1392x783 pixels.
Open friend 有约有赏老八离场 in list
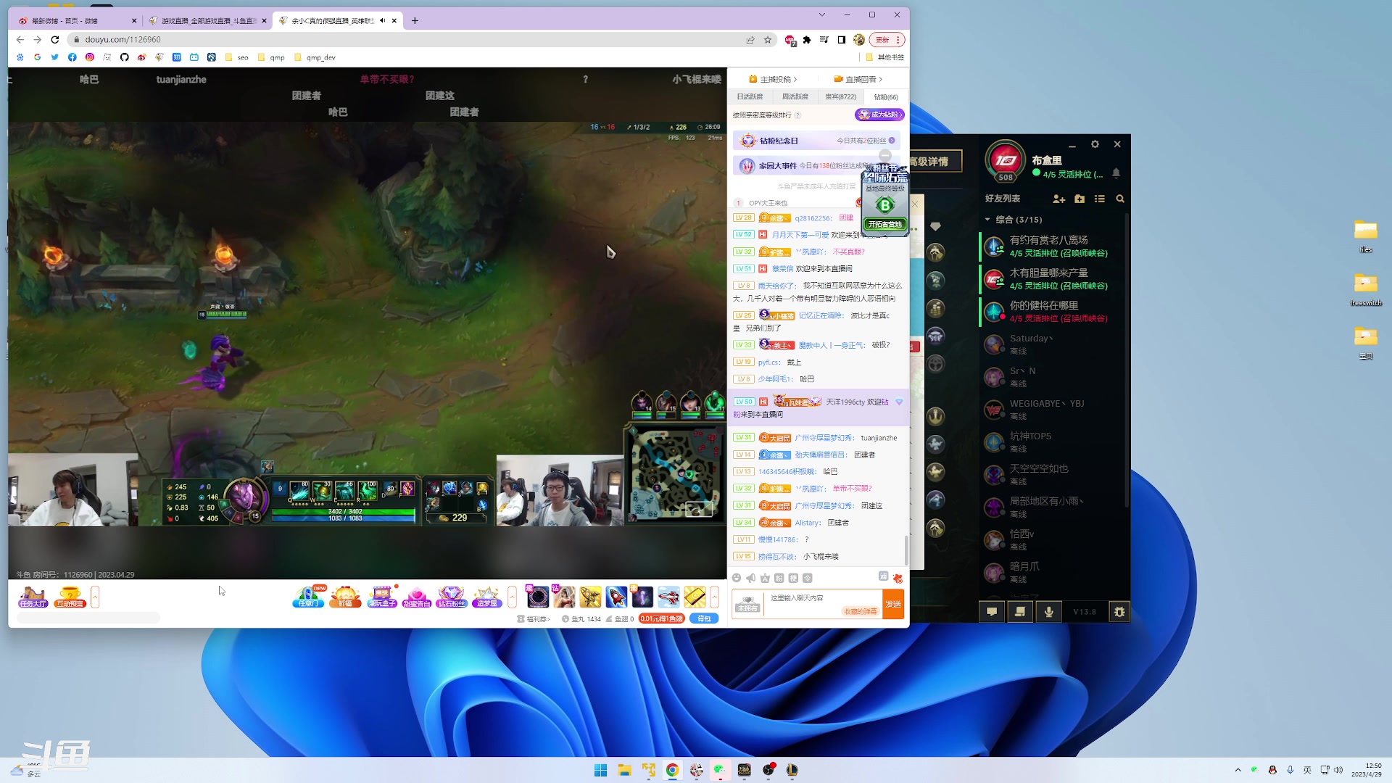click(x=1053, y=246)
